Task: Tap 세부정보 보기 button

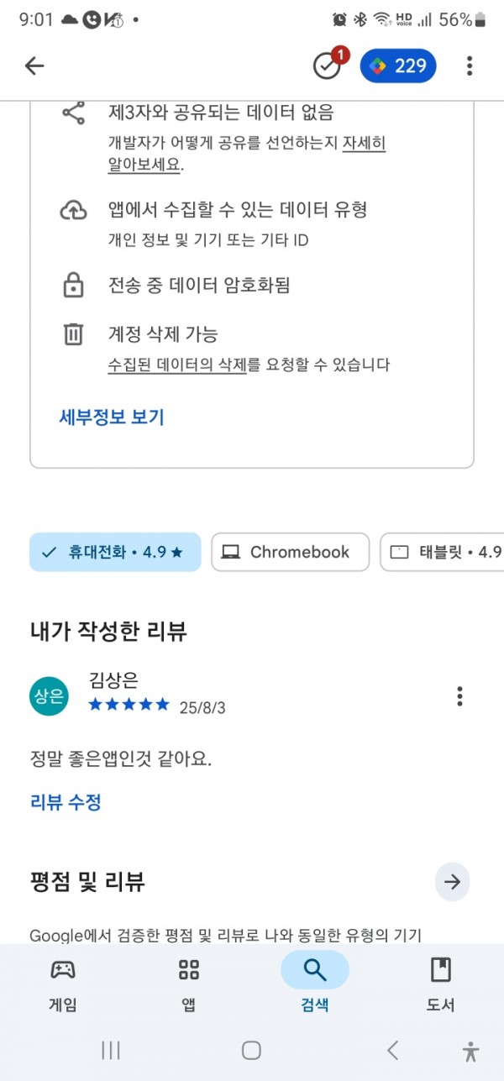Action: 112,417
